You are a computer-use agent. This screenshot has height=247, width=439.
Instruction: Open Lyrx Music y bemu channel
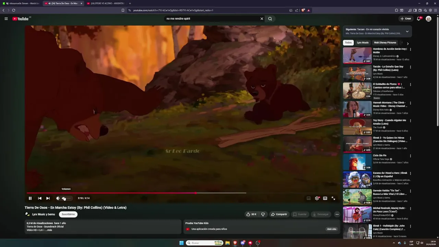44,214
